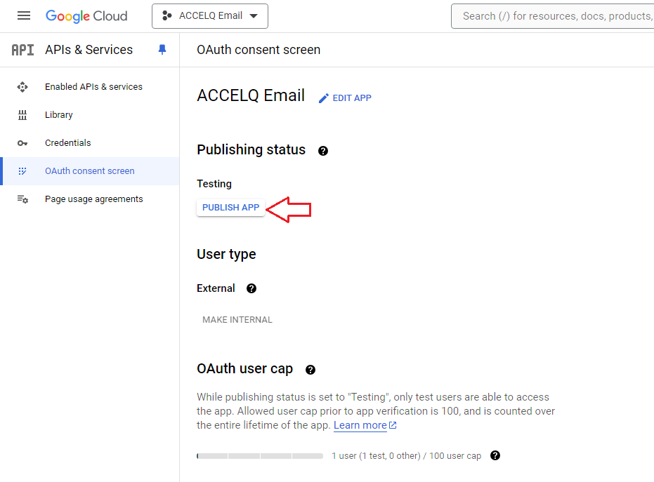Click the API icon in sidebar header
Viewport: 654px width, 482px height.
22,50
